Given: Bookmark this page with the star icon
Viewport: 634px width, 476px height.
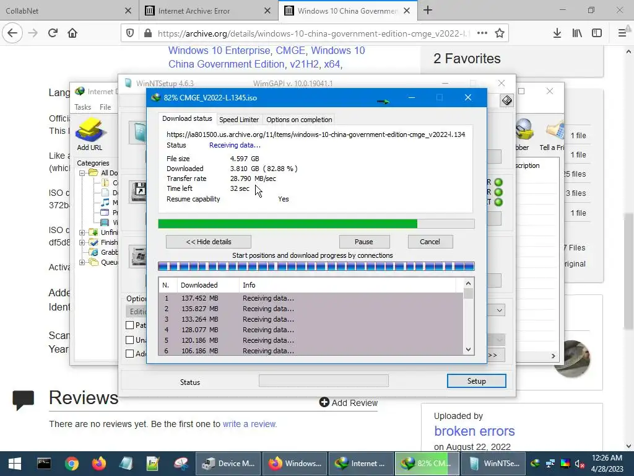Looking at the screenshot, I should pos(500,33).
